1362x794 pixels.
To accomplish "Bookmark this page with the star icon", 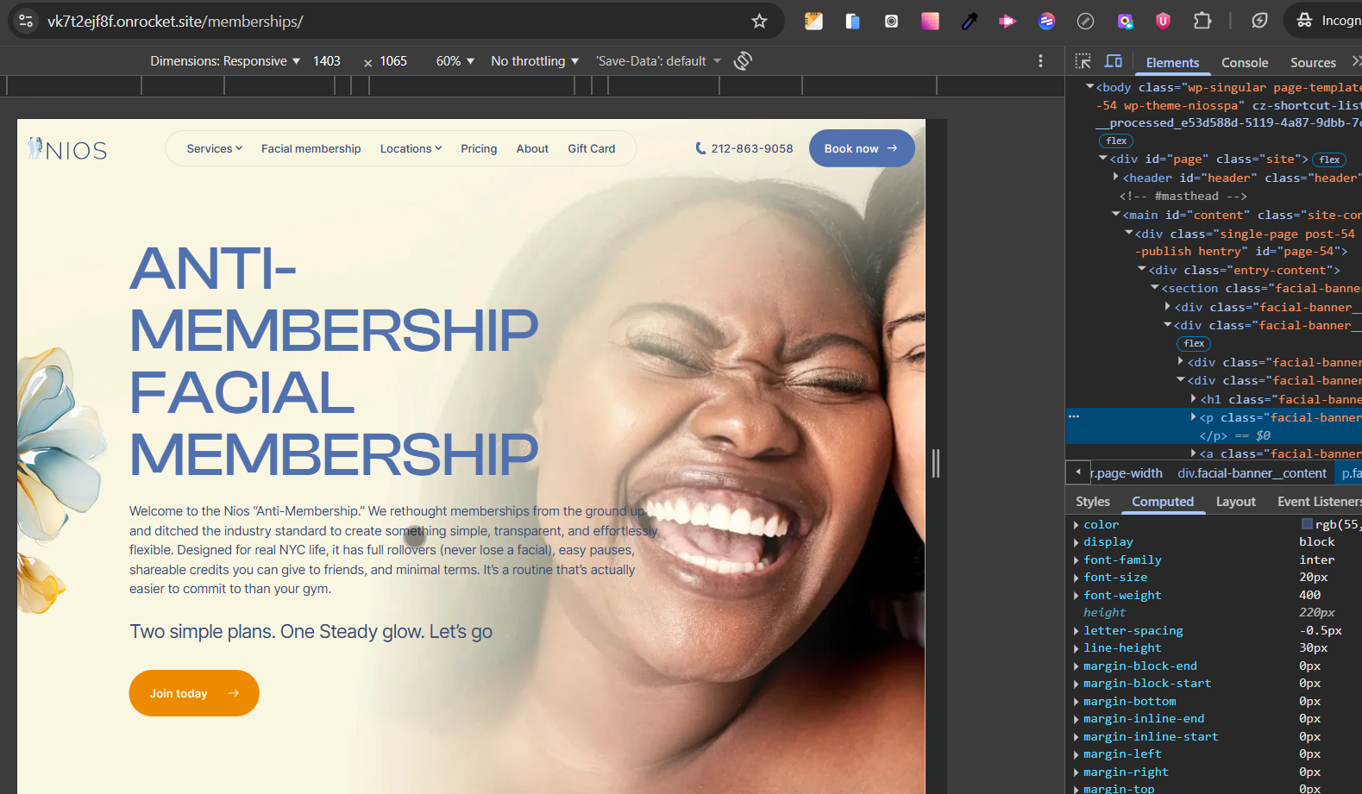I will point(759,21).
